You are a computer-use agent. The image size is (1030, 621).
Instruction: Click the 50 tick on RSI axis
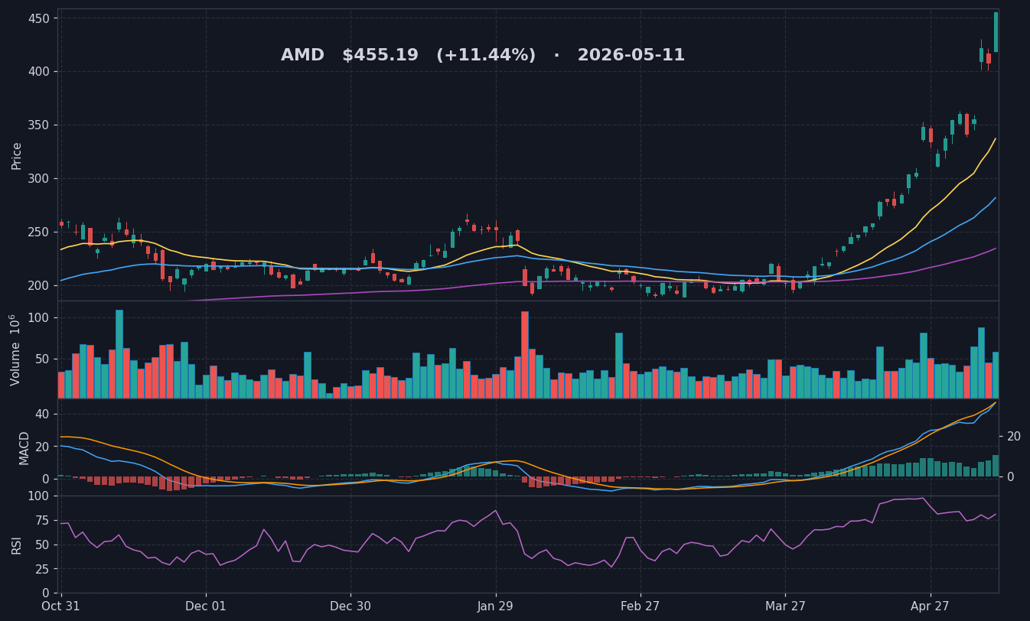point(42,545)
